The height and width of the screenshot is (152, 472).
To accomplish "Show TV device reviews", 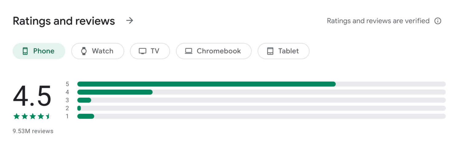I will pyautogui.click(x=150, y=51).
